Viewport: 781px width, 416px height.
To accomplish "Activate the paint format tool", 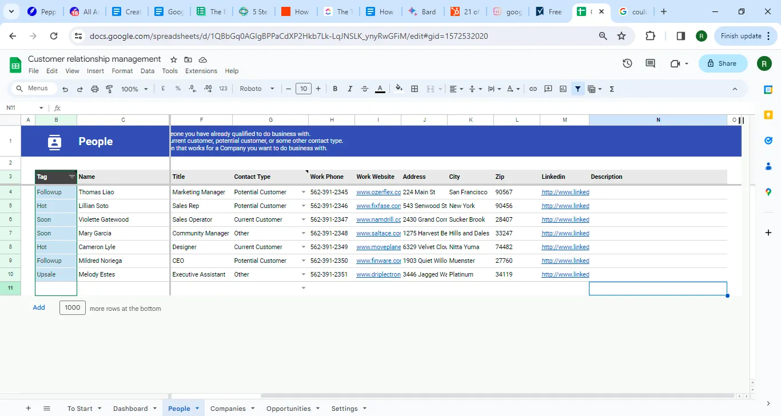I will click(x=109, y=89).
